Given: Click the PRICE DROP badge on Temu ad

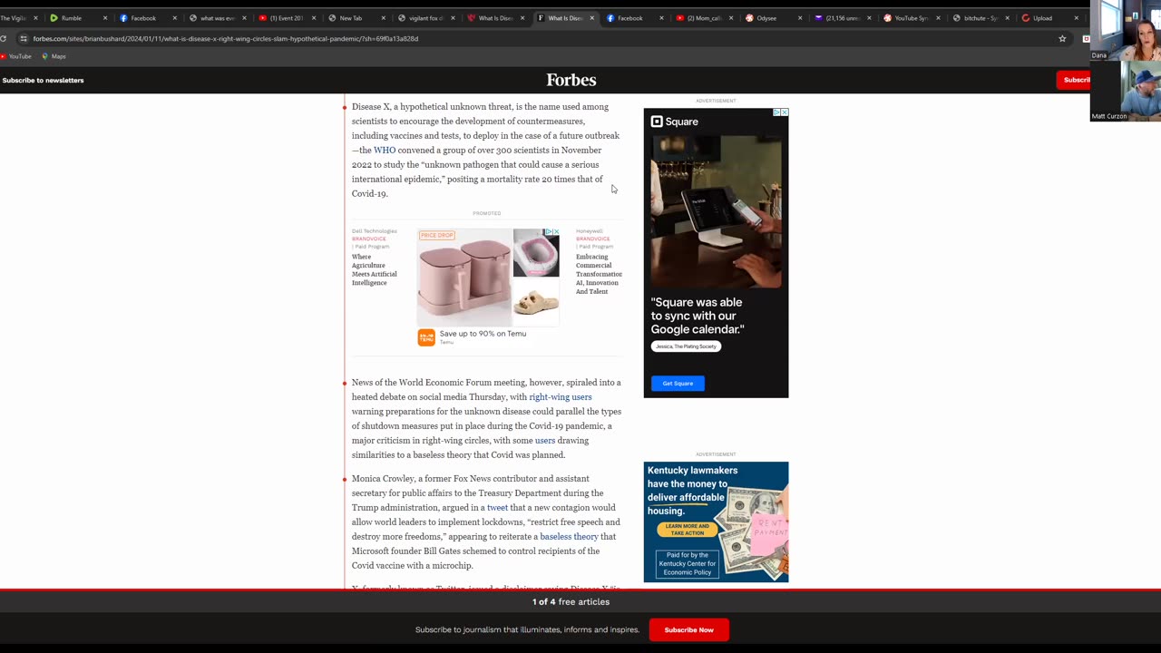Looking at the screenshot, I should pyautogui.click(x=436, y=236).
